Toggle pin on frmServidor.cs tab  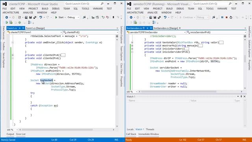click(147, 28)
